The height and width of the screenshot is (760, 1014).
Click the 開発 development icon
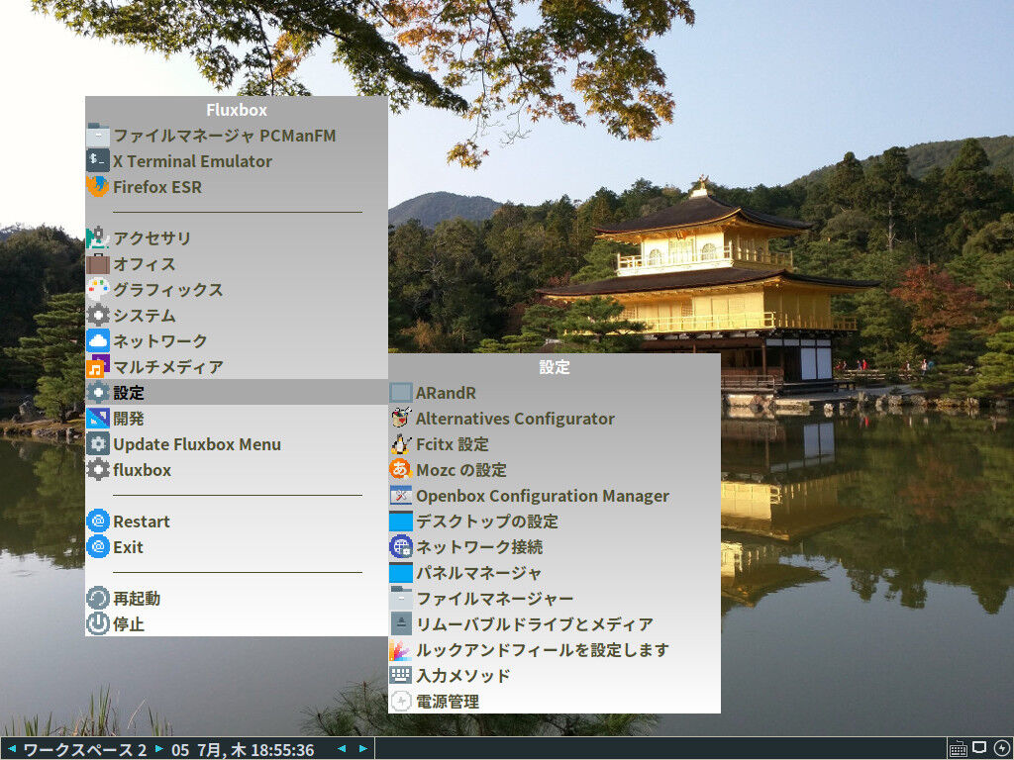coord(98,419)
